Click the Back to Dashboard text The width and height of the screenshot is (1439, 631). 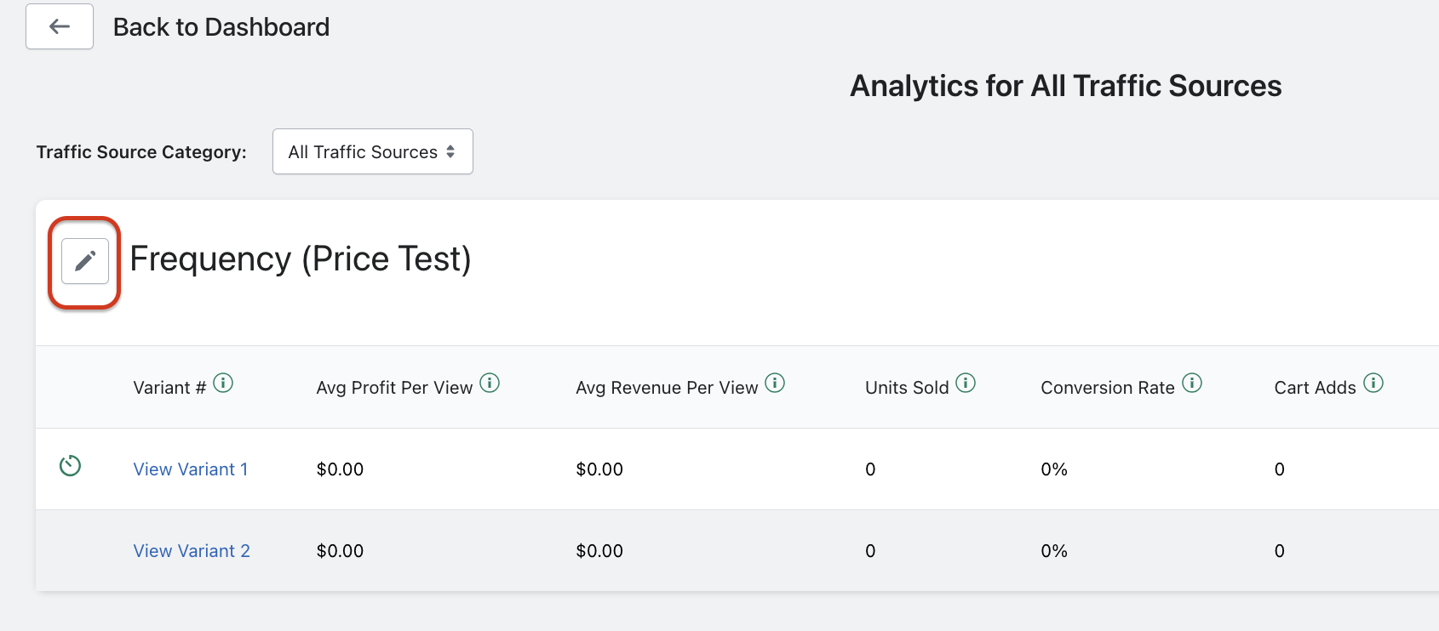point(221,27)
